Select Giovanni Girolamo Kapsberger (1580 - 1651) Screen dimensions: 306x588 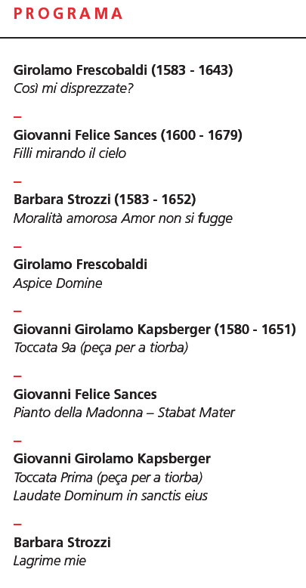click(154, 330)
